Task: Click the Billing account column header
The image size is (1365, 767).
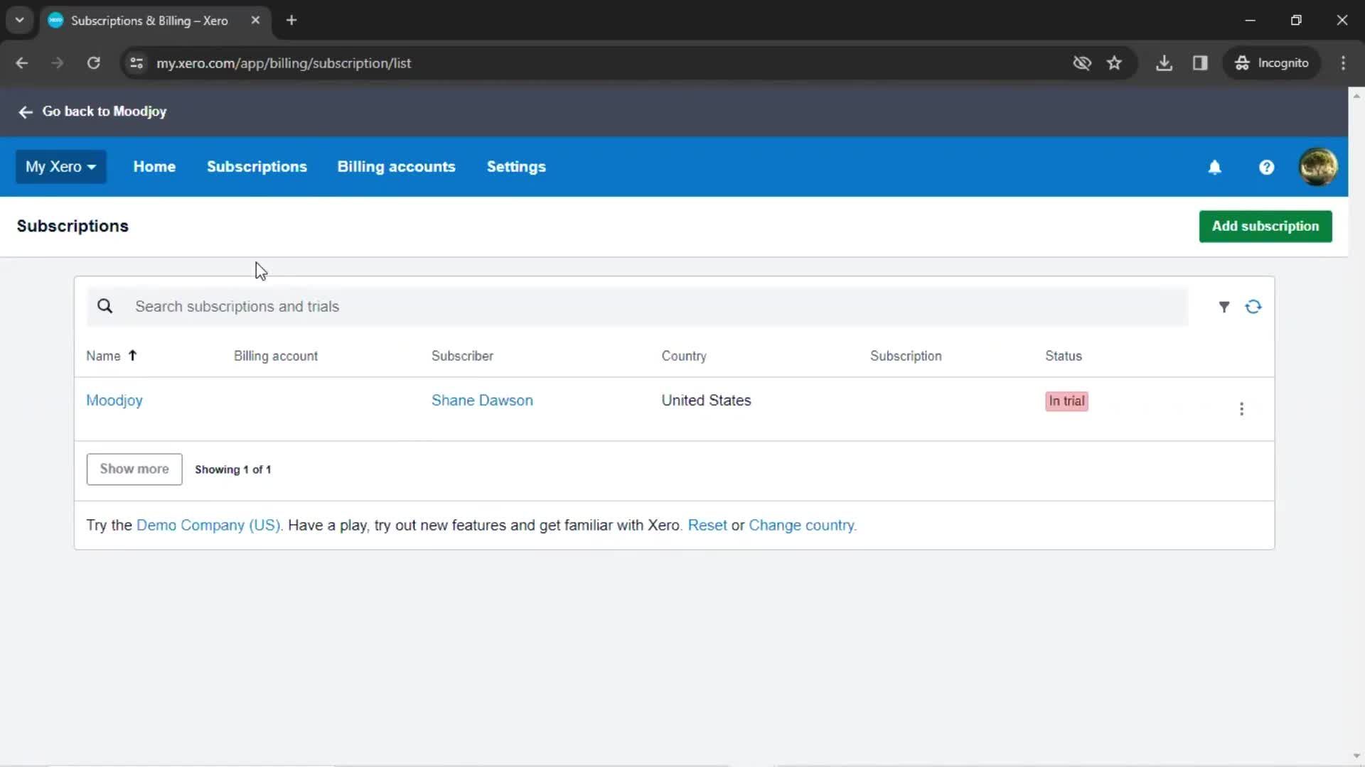Action: click(276, 356)
